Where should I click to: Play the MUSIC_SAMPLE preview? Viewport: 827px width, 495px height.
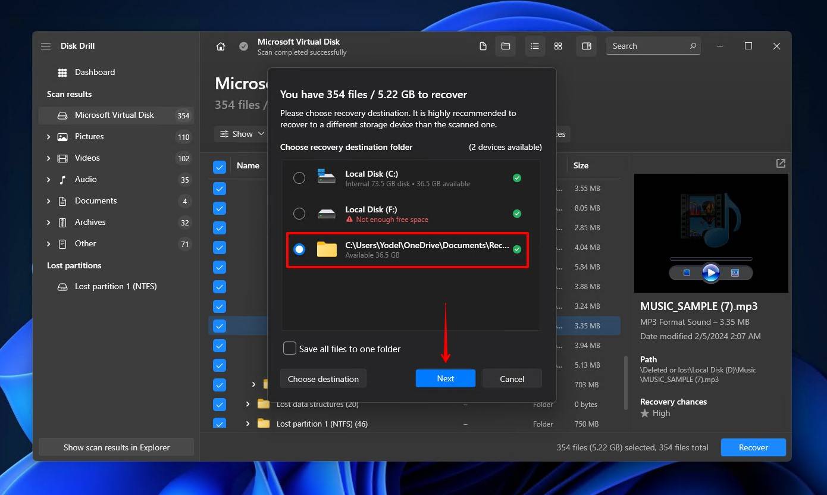[x=710, y=273]
